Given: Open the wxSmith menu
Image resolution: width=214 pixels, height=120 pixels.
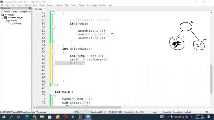Looking at the screenshot, I should click(x=59, y=5).
